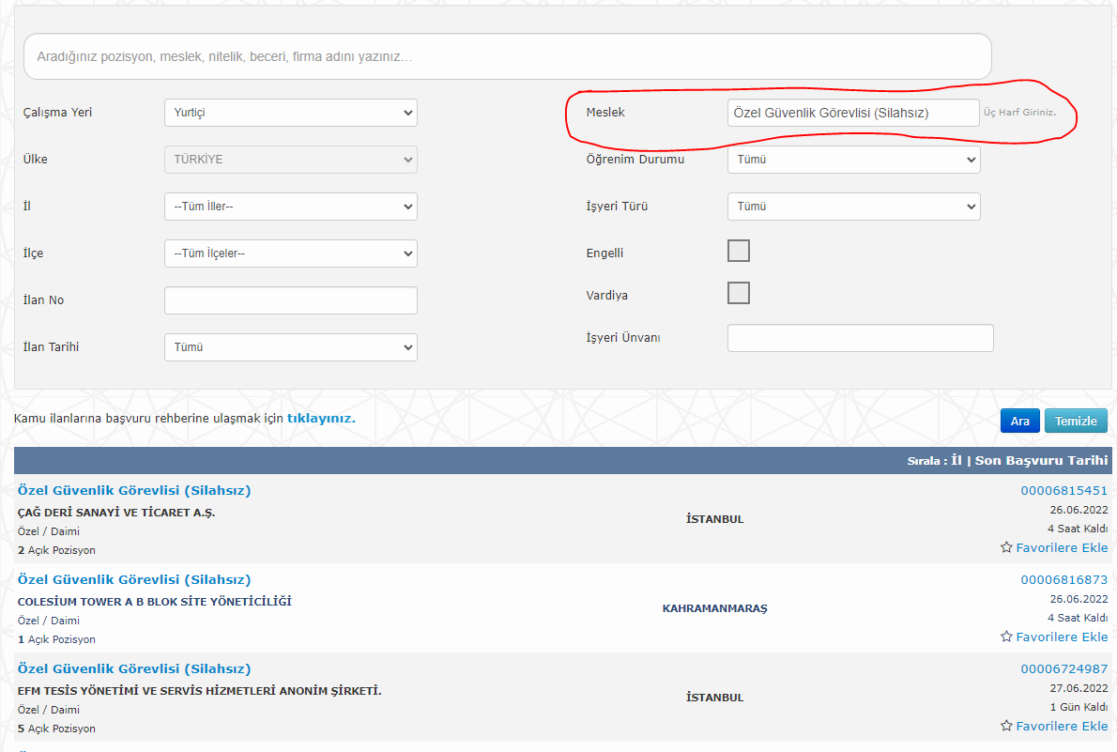Sort results by Son Başvuru Tarihi
Screen dimensions: 1117x752
coord(1041,461)
